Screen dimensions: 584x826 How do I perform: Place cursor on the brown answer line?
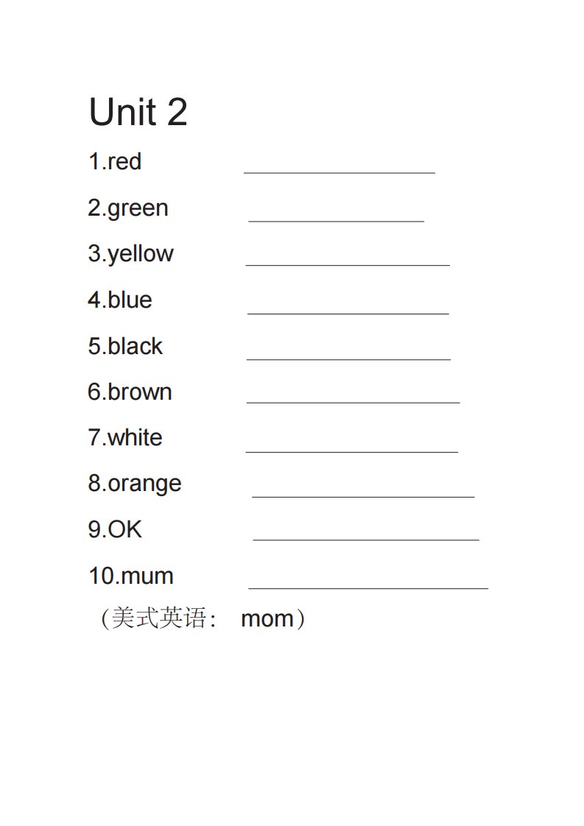click(x=353, y=403)
